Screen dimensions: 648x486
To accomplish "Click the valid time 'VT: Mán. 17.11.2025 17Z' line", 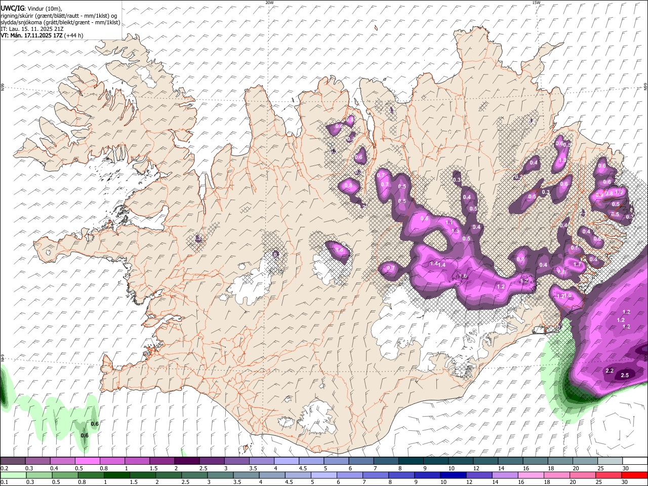I will coord(31,35).
